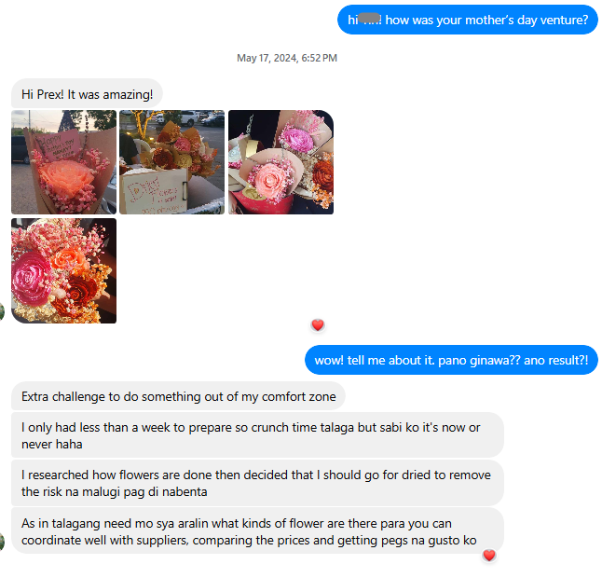Click the sender avatar beside the suppliers message
This screenshot has height=578, width=602.
(2, 542)
